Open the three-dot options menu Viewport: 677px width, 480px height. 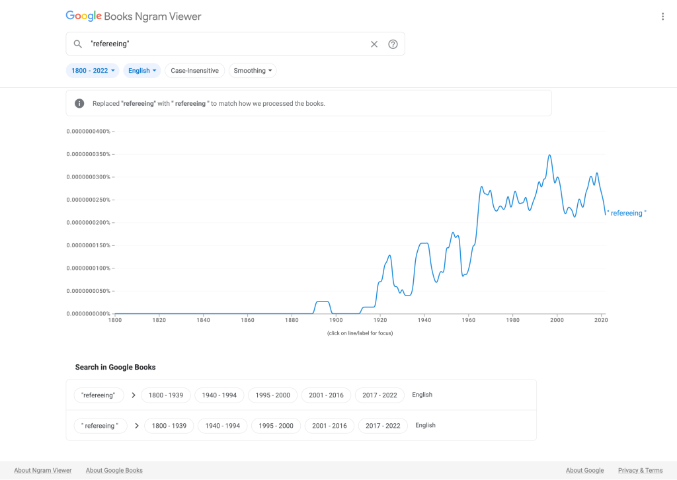pos(662,17)
